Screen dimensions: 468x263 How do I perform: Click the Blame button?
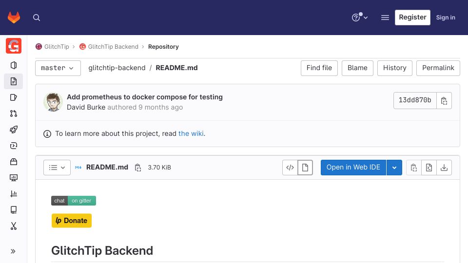pos(357,68)
